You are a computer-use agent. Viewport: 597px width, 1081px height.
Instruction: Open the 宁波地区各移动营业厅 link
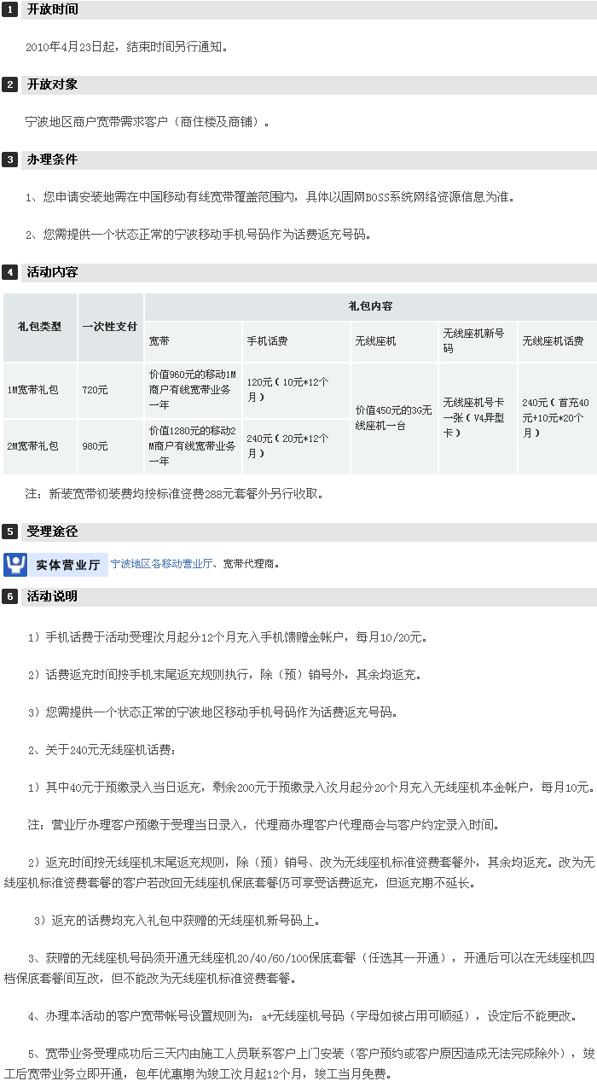click(x=161, y=564)
